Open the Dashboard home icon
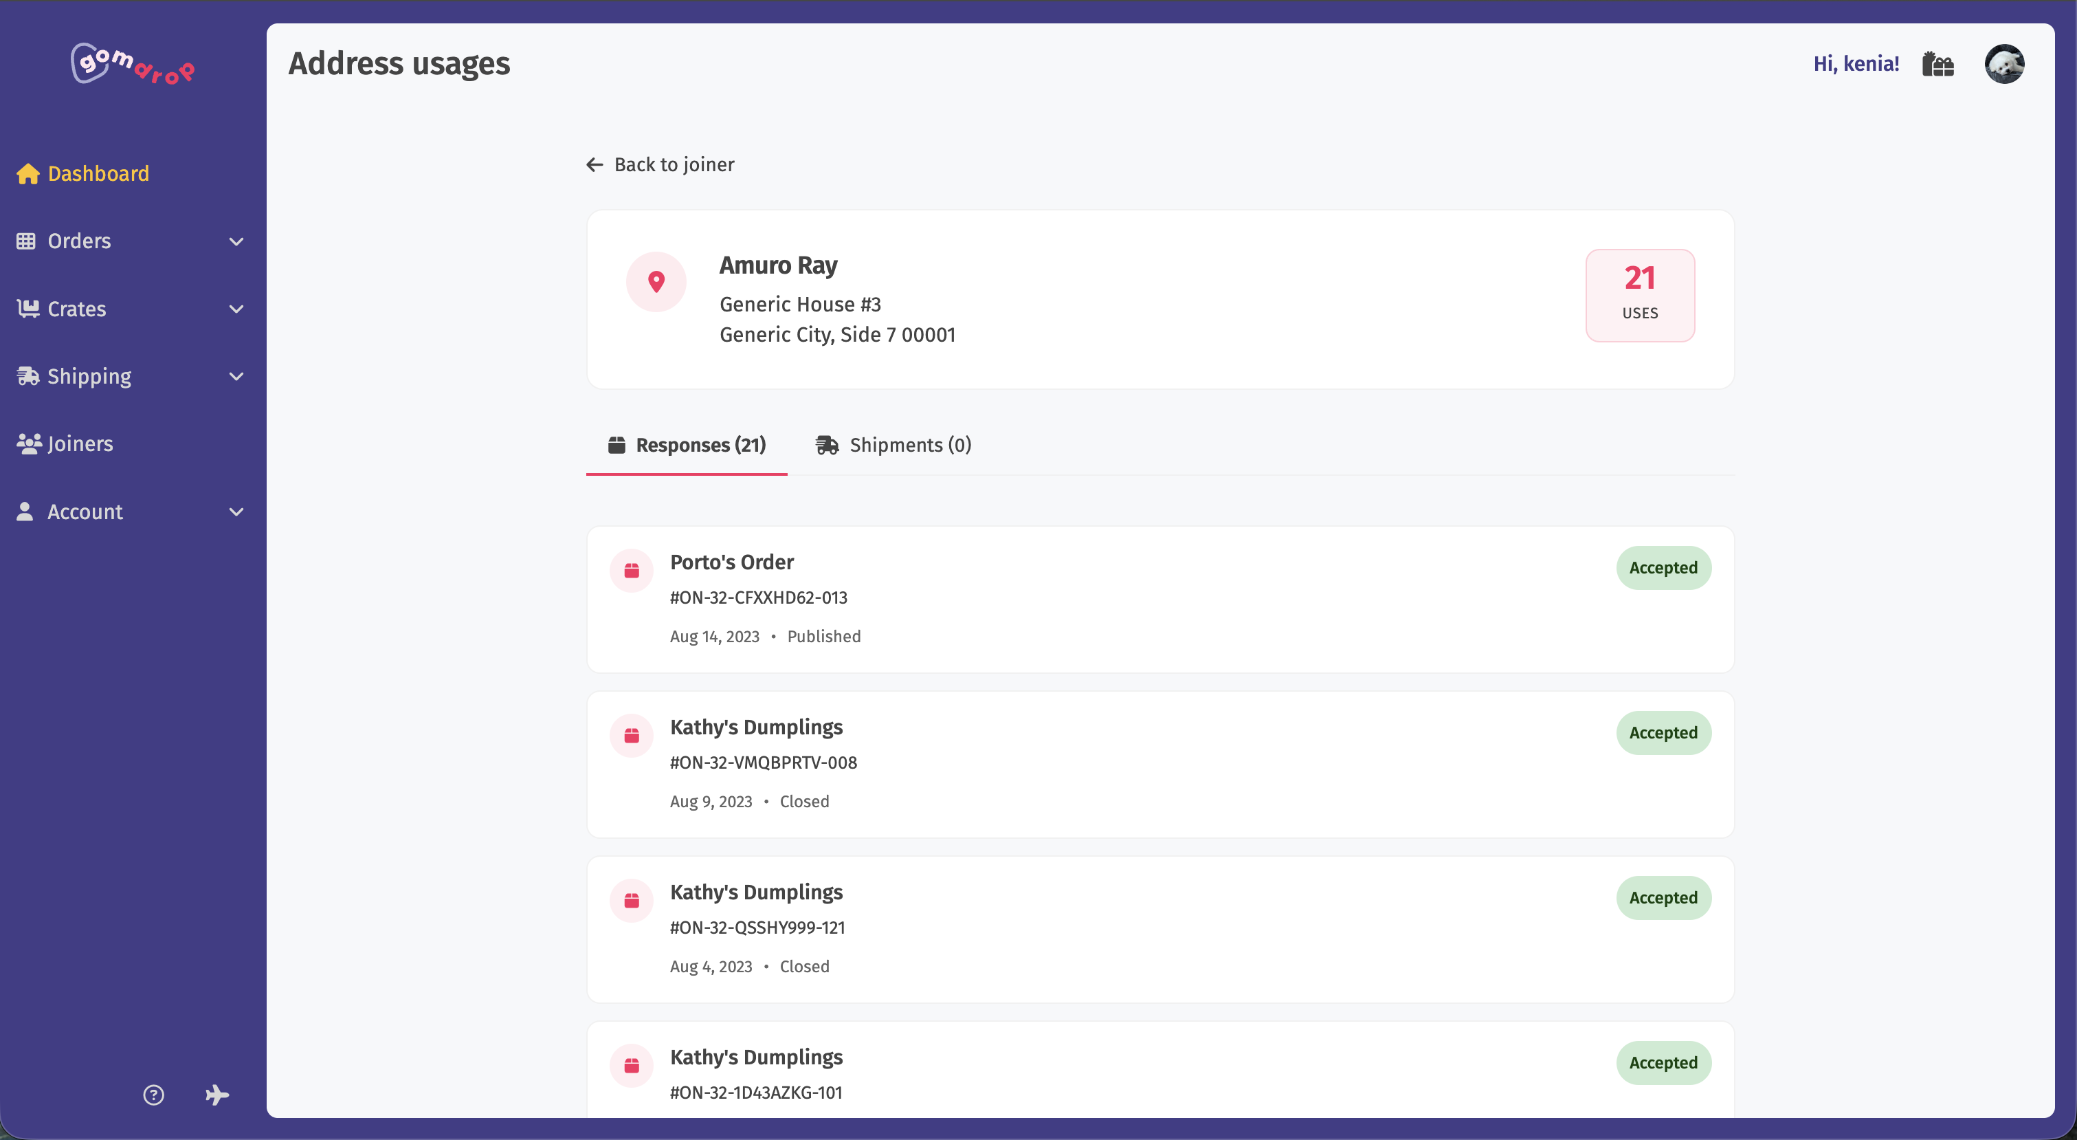 pyautogui.click(x=27, y=173)
